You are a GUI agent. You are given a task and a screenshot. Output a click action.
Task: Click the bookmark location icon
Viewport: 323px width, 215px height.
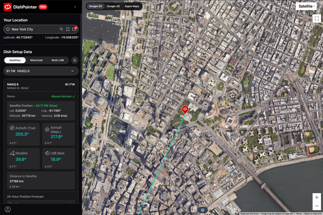tap(68, 29)
